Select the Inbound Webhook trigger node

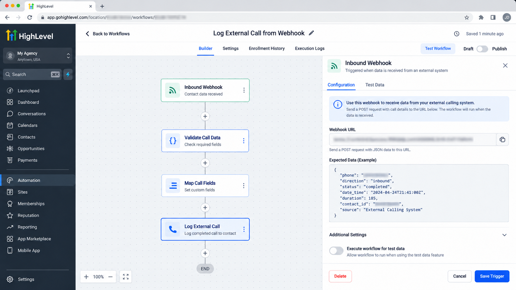tap(205, 90)
